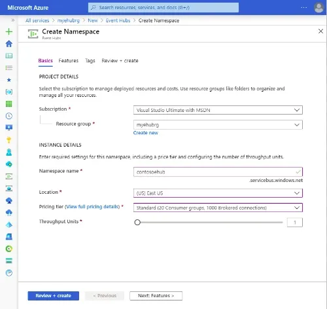Image resolution: width=327 pixels, height=309 pixels.
Task: Click the green plus Create a resource icon
Action: click(9, 31)
